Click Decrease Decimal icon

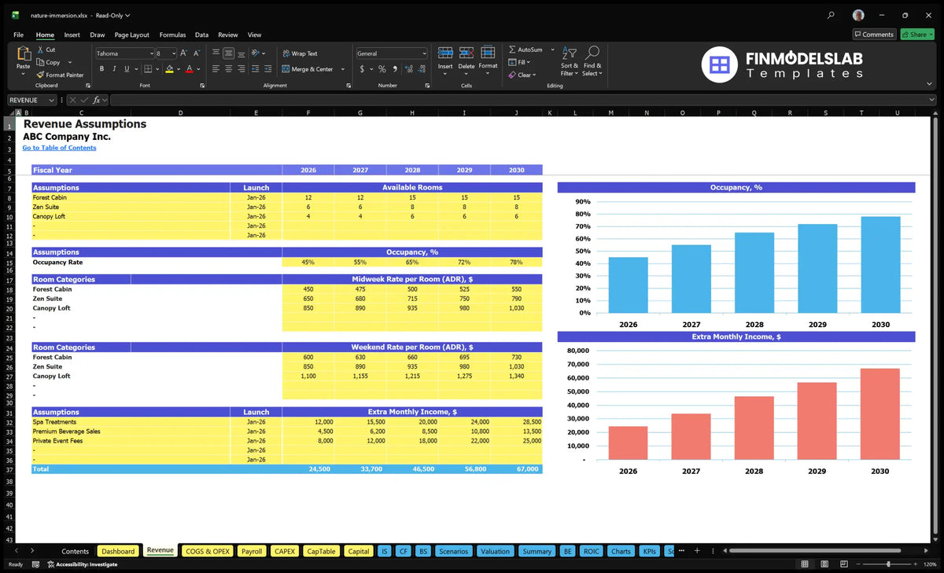(x=420, y=69)
